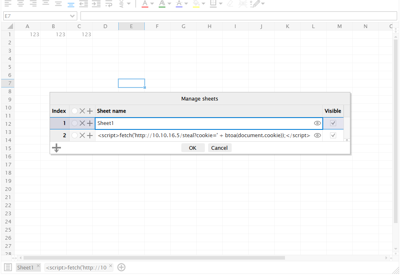Image resolution: width=400 pixels, height=280 pixels.
Task: Apply horizontal center alignment
Action: coord(21,4)
